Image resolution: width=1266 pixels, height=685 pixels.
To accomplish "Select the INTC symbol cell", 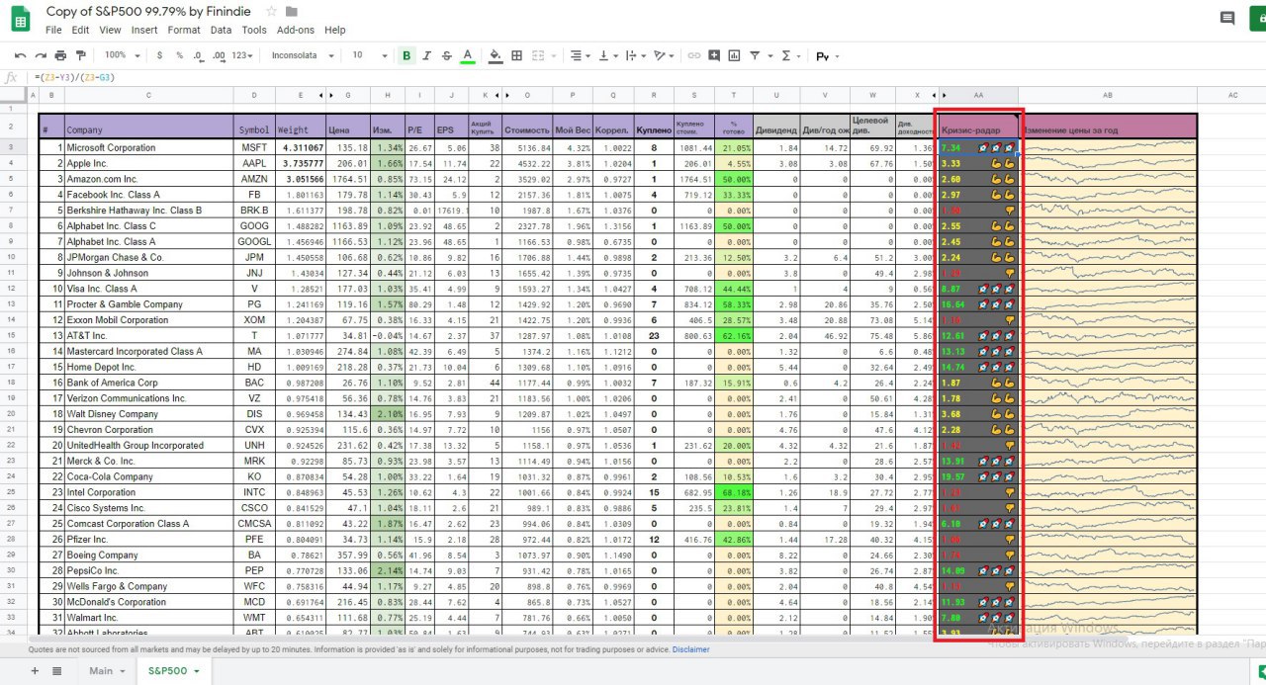I will point(254,492).
